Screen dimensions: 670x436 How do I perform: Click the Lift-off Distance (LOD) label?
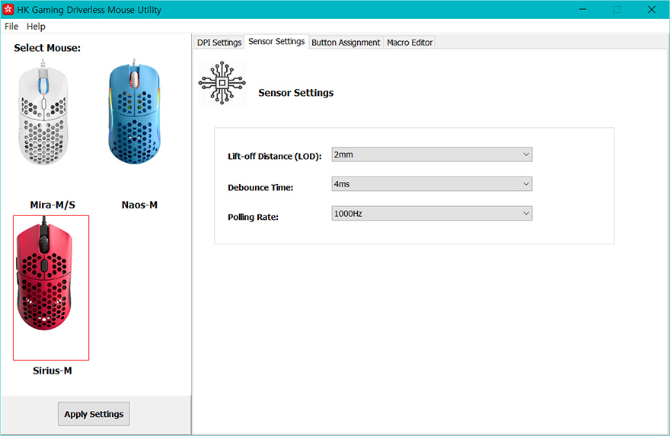point(275,156)
